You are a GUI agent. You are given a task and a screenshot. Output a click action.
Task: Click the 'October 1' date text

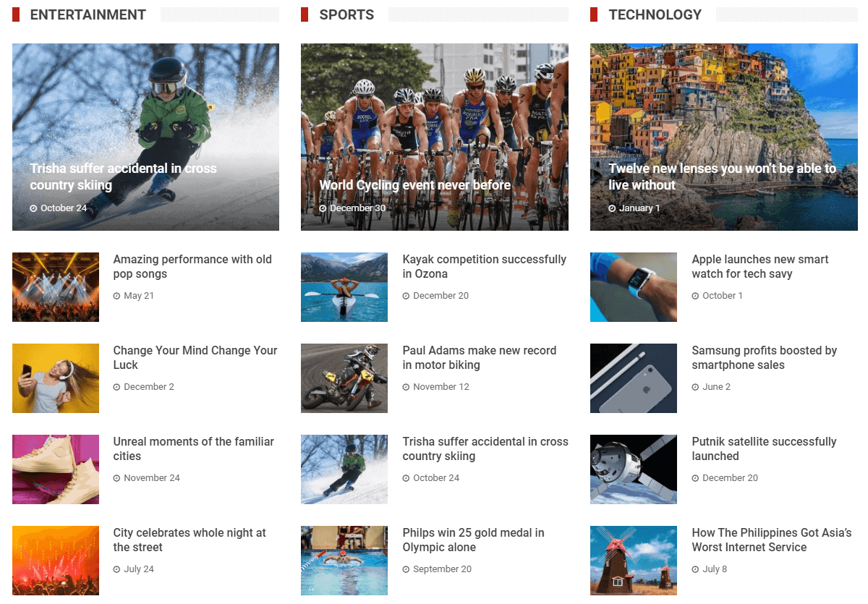pyautogui.click(x=723, y=296)
